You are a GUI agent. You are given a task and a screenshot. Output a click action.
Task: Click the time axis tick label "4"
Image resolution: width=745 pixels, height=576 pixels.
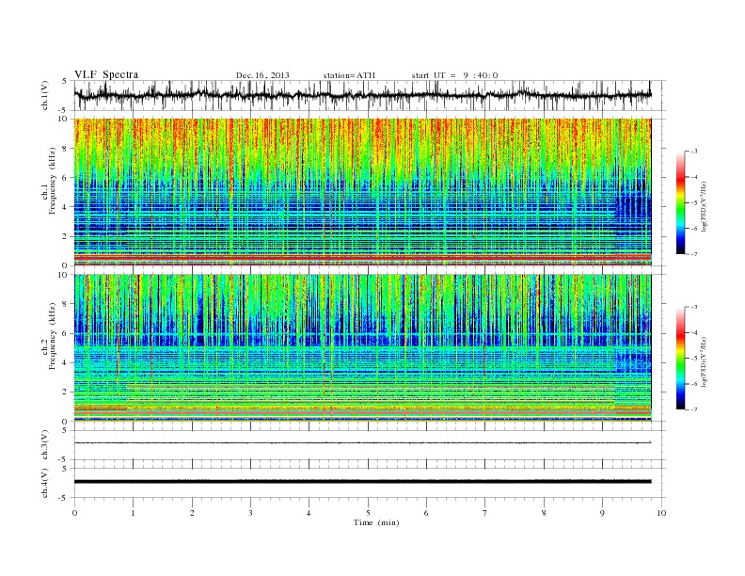[309, 513]
